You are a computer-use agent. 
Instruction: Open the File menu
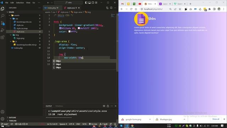[x=7, y=2]
